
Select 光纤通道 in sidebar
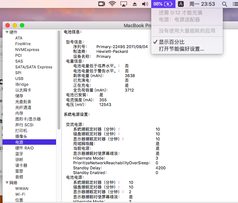[23, 107]
